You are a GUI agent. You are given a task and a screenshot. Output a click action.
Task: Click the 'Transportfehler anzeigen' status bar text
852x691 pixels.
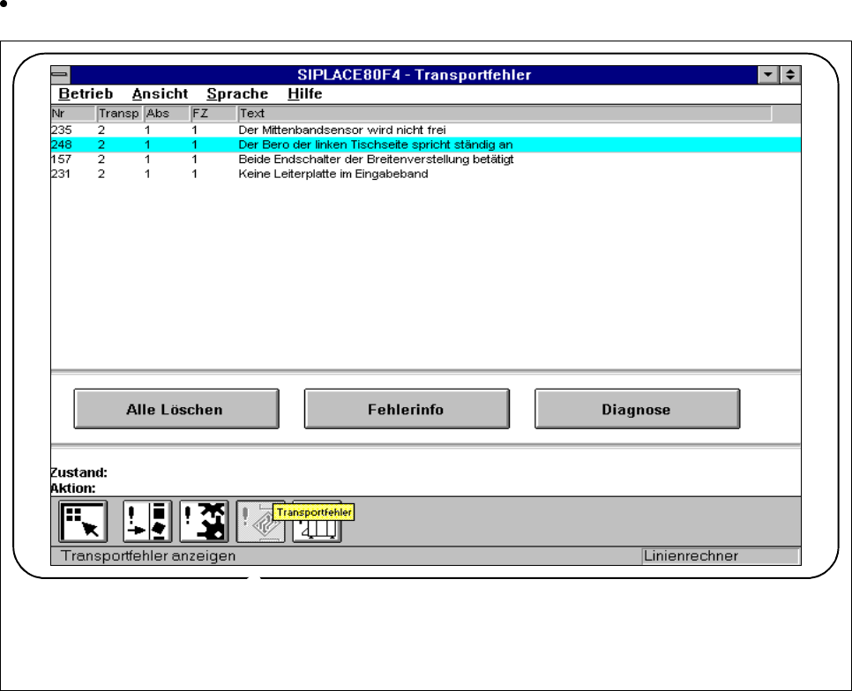pyautogui.click(x=148, y=556)
